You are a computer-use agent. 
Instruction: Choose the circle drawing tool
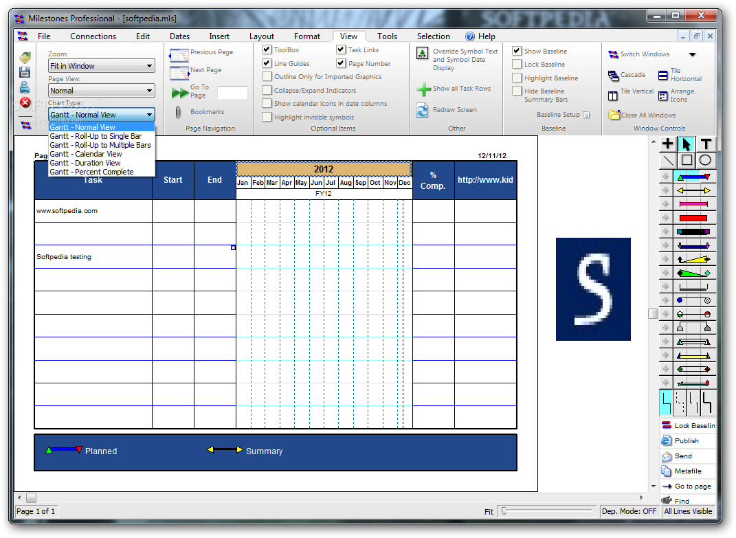(x=705, y=160)
